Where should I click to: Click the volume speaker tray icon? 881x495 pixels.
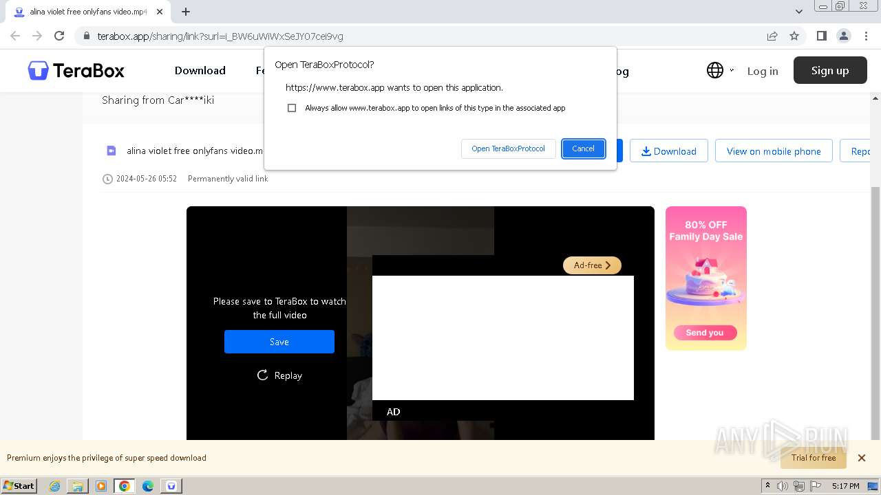783,486
